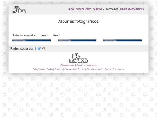Image resolution: width=157 pixels, height=118 pixels.
Task: Expand the TARJETAS dropdown menu
Action: pos(99,9)
